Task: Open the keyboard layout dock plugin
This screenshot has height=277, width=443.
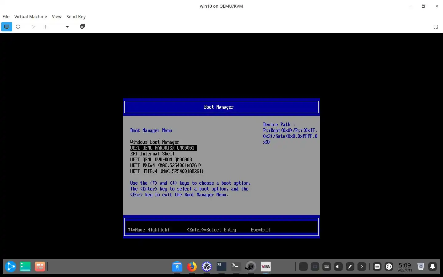Action: point(377,267)
